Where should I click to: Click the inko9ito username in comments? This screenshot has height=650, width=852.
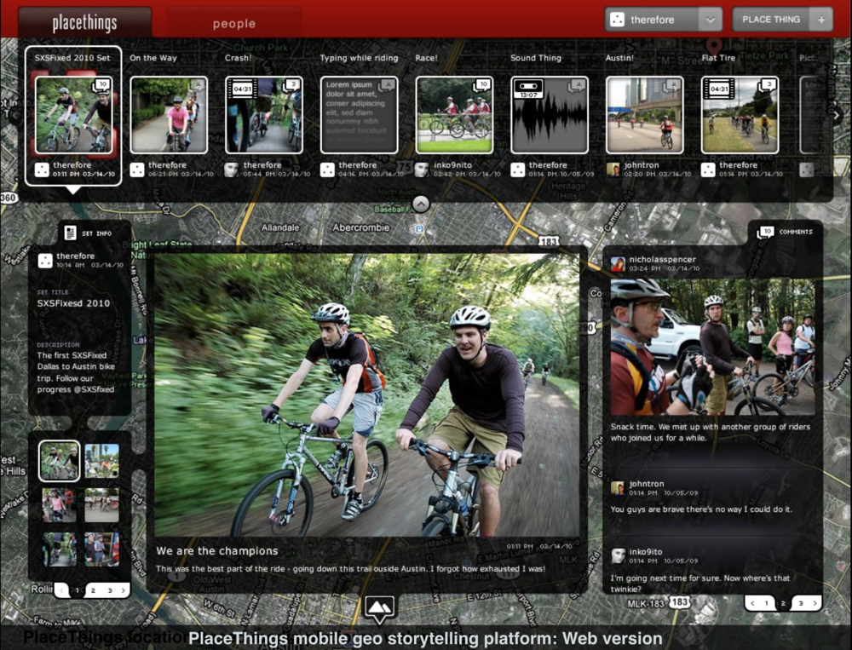tap(646, 552)
